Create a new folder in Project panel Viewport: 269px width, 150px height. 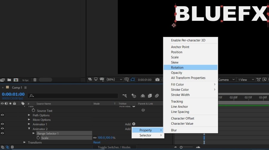(9, 80)
